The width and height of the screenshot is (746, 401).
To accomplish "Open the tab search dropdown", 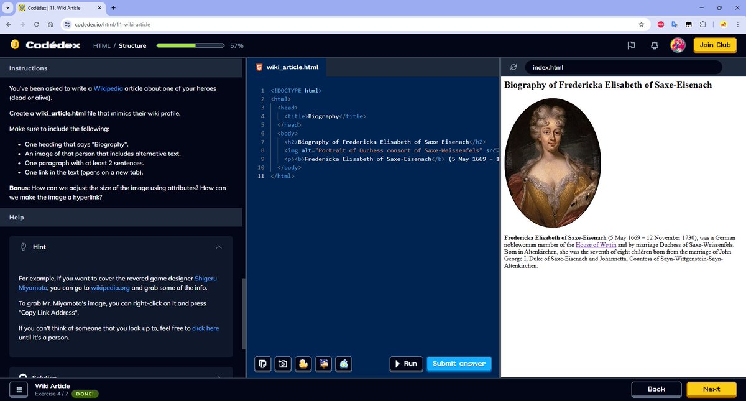I will click(x=6, y=7).
